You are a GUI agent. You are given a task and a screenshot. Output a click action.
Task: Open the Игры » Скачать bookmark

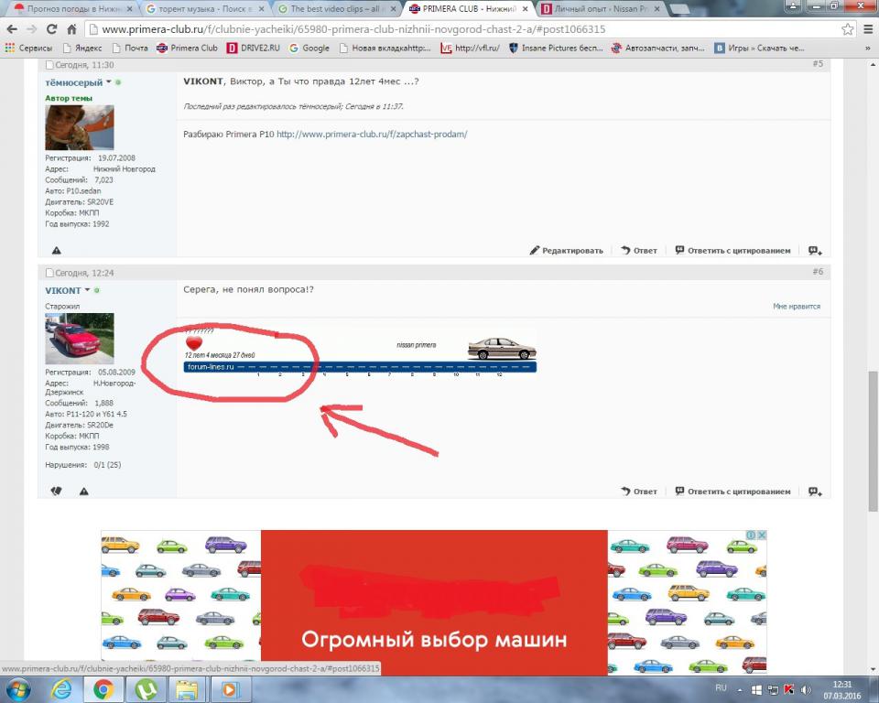[760, 49]
